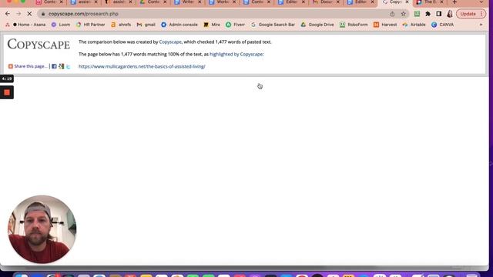Screen dimensions: 493x277
Task: Open the Admin console bookmark
Action: click(179, 25)
